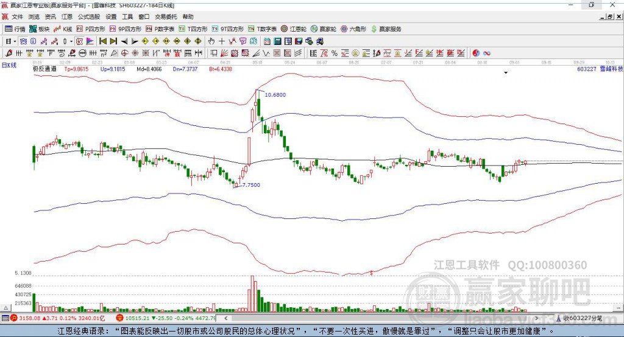The height and width of the screenshot is (337, 624).
Task: Click the blue infinity symbol icon
Action: (487, 53)
